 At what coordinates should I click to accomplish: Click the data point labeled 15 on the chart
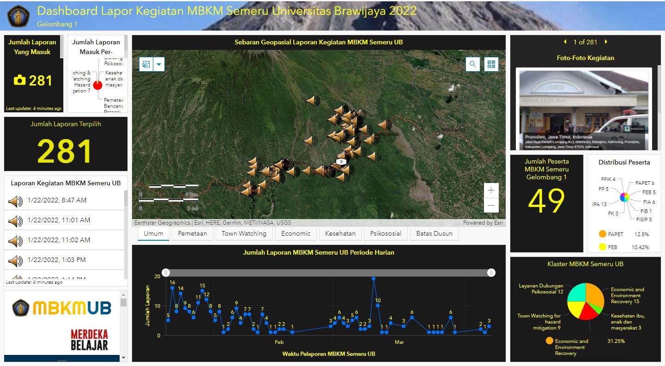tap(202, 291)
